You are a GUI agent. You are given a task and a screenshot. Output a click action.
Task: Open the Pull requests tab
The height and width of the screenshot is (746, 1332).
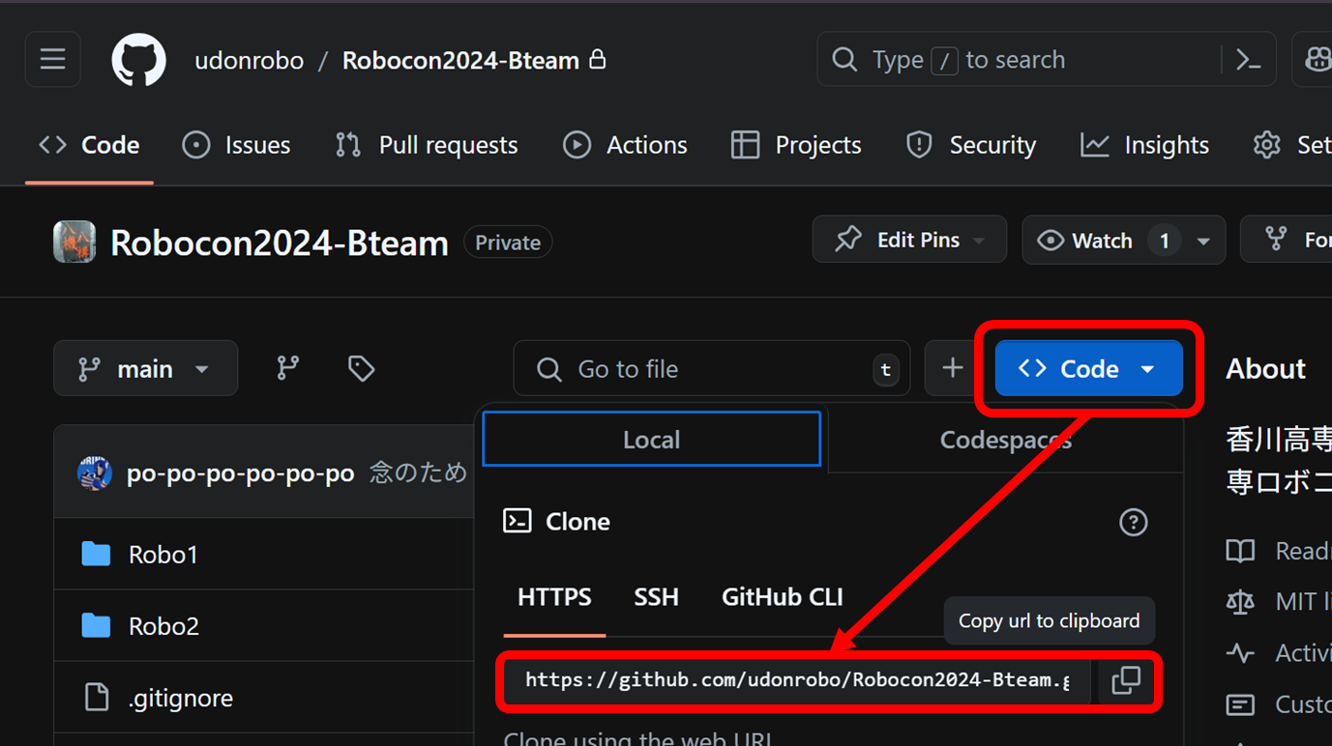click(427, 145)
